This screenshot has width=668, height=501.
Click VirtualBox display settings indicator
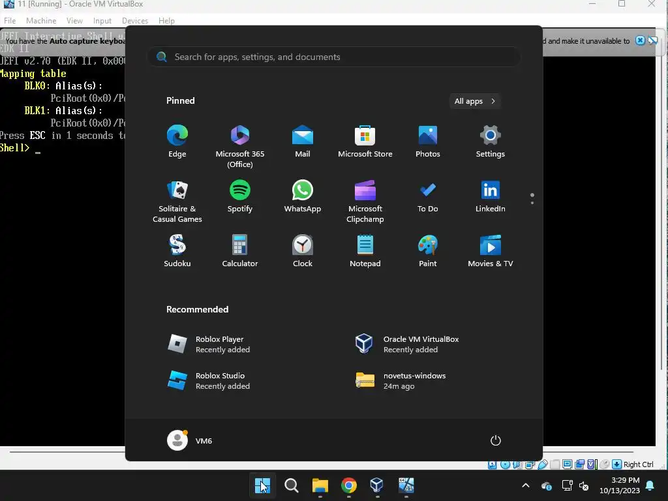point(567,464)
